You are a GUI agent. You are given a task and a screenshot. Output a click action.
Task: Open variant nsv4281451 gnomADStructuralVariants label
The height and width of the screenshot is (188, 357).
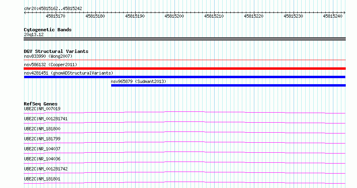coord(69,73)
